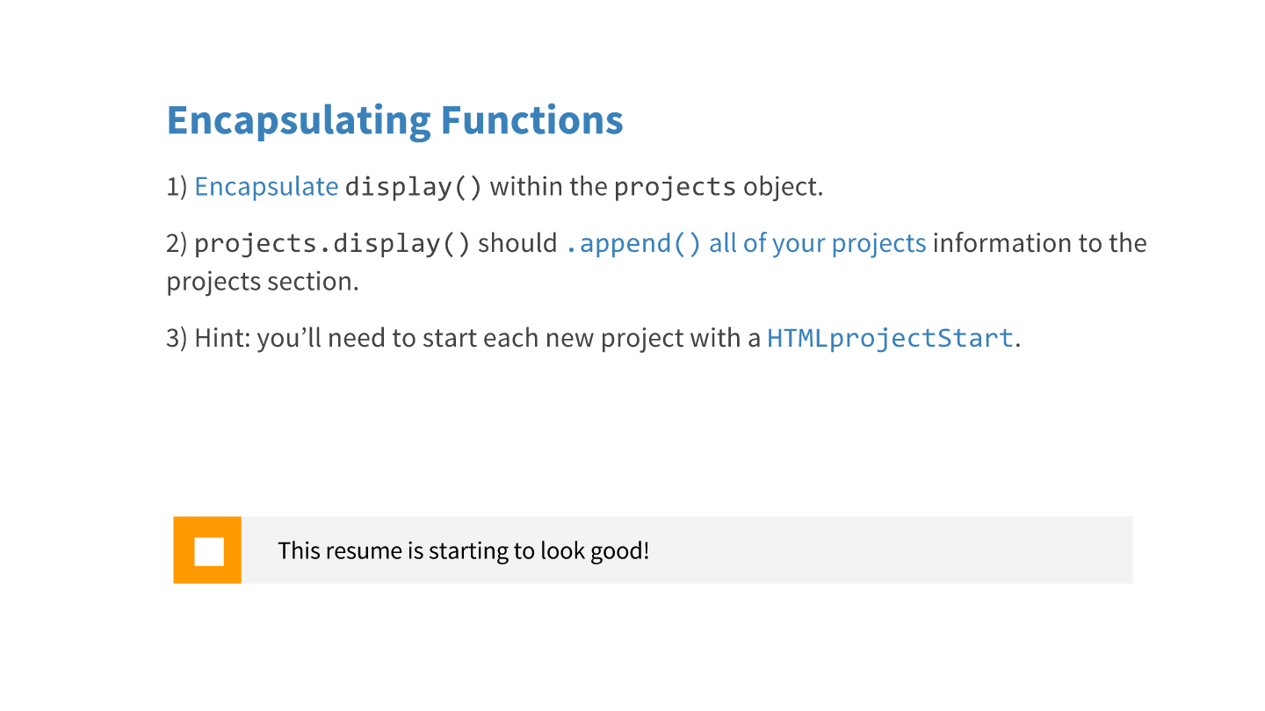Click the 'within the' text in step one
Image resolution: width=1265 pixels, height=711 pixels.
[x=548, y=187]
